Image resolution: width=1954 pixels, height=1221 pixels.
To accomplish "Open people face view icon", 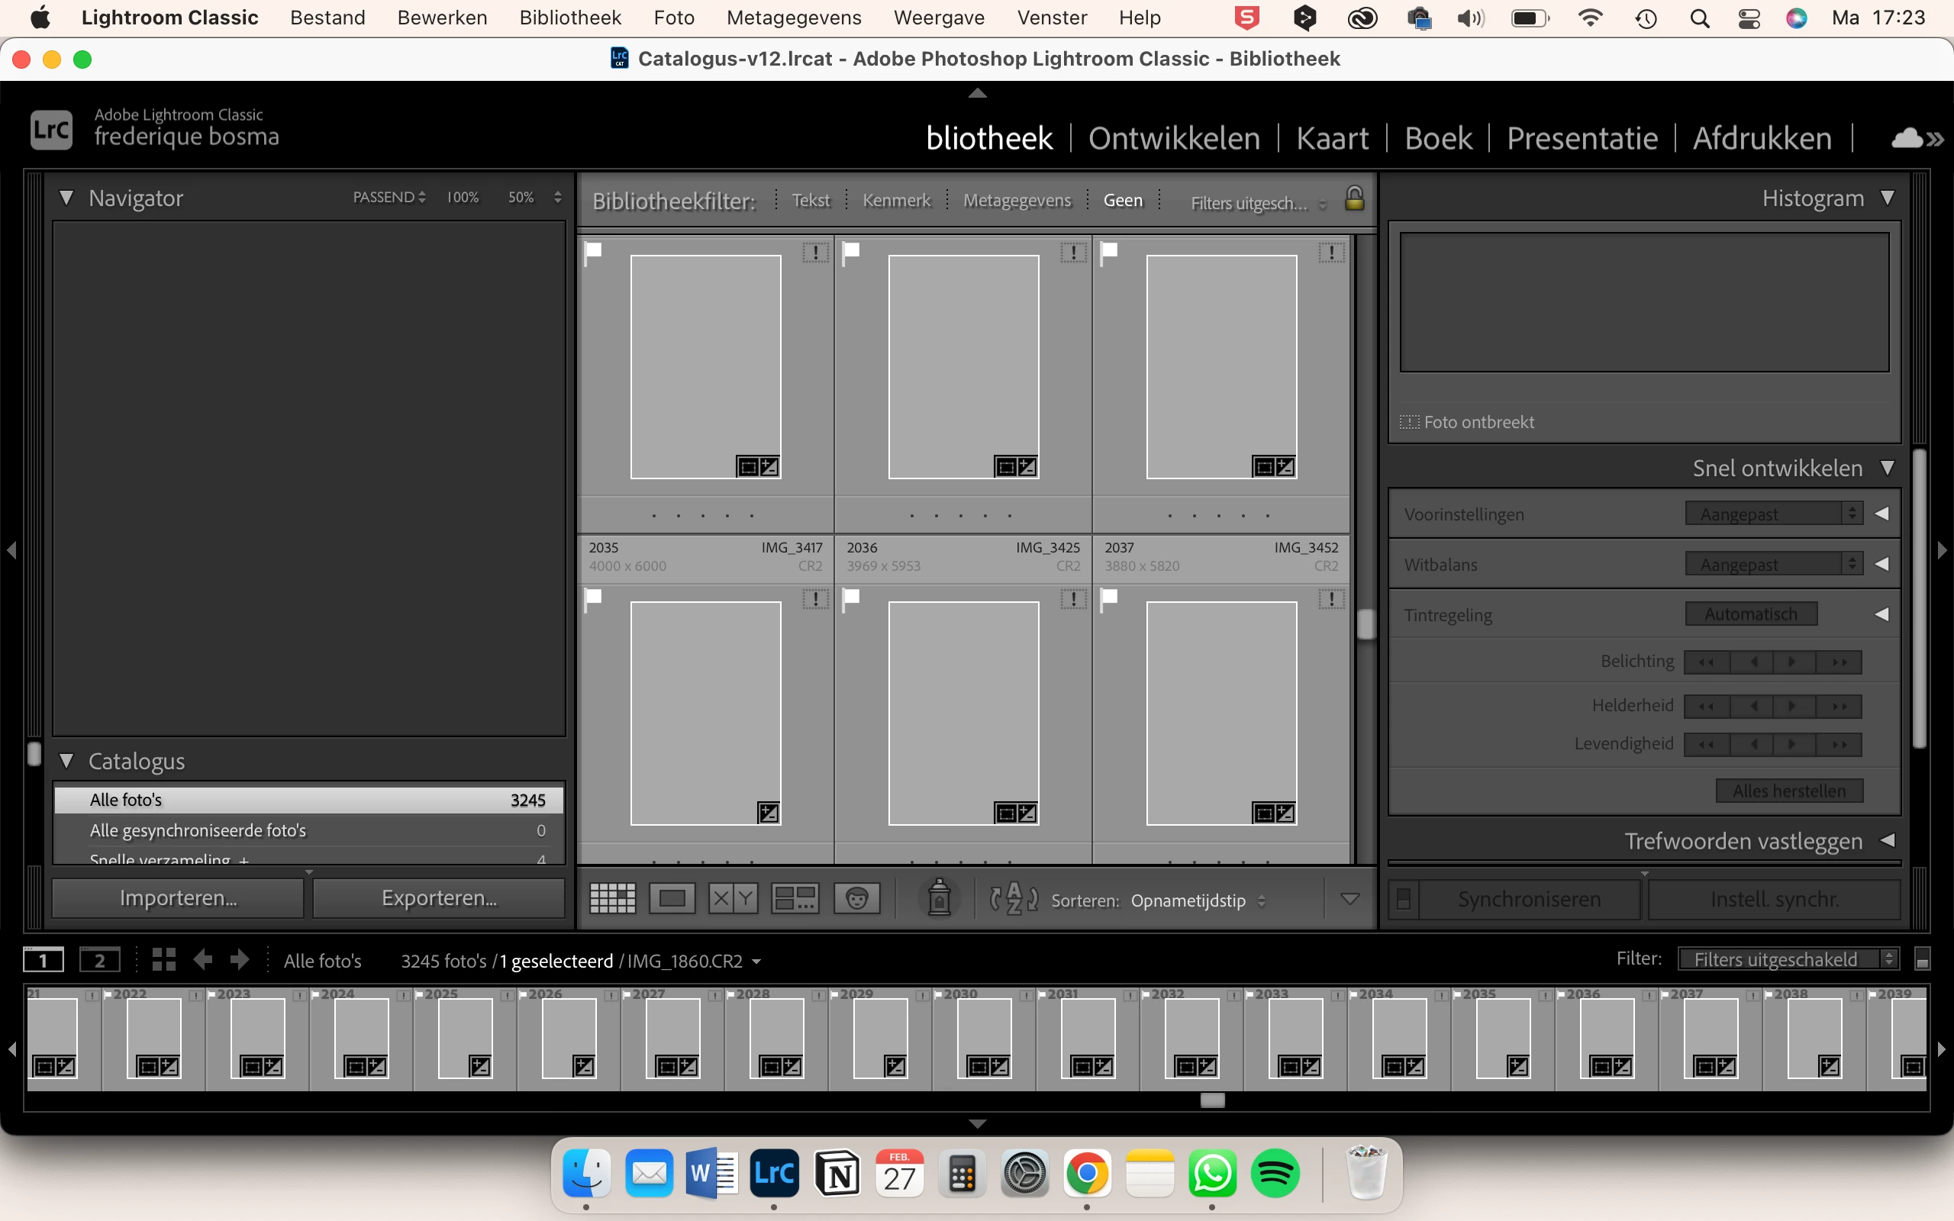I will click(x=856, y=899).
